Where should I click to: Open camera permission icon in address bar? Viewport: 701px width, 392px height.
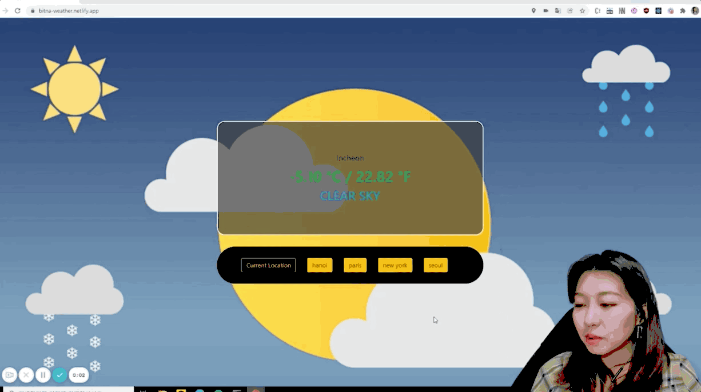tap(545, 10)
